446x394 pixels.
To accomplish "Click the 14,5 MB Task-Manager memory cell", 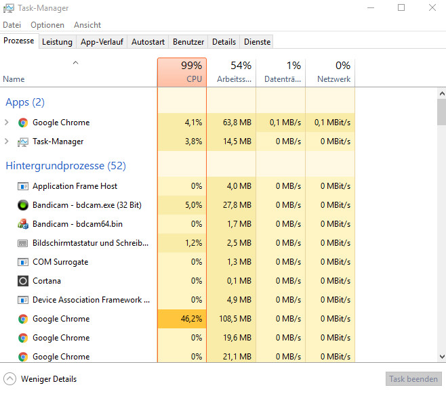I will pos(231,141).
